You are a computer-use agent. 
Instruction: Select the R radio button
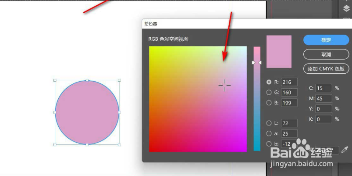[x=269, y=82]
